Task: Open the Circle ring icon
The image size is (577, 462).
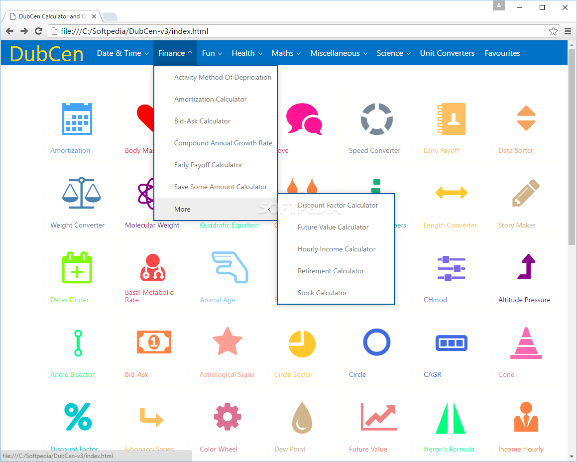Action: tap(377, 342)
